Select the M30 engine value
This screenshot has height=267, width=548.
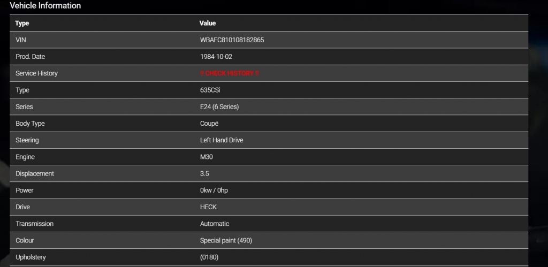tap(207, 157)
